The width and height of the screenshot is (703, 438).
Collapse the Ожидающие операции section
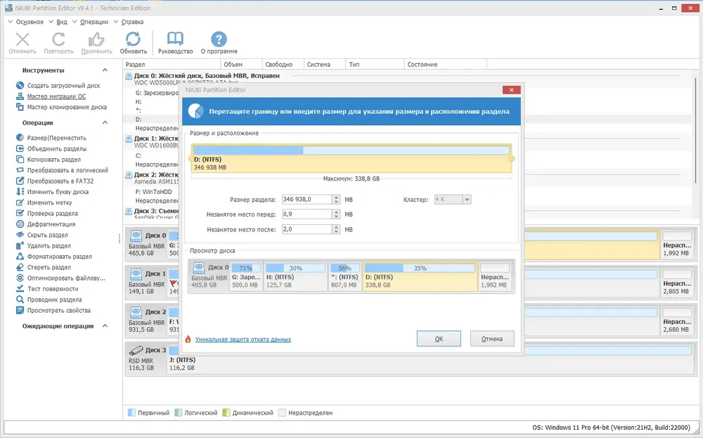[105, 326]
